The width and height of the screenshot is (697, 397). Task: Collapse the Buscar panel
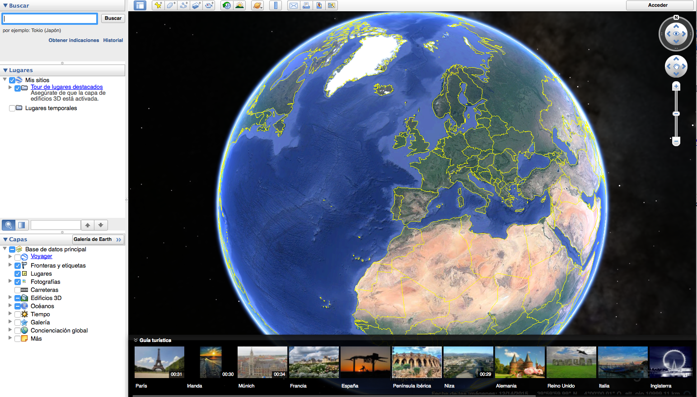5,6
